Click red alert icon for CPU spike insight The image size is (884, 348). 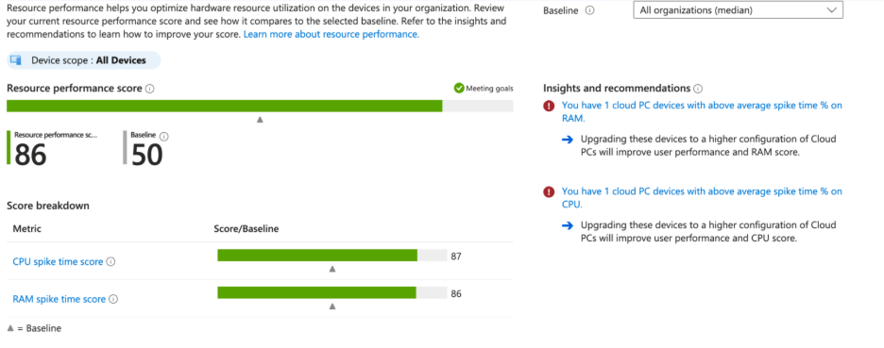point(549,192)
